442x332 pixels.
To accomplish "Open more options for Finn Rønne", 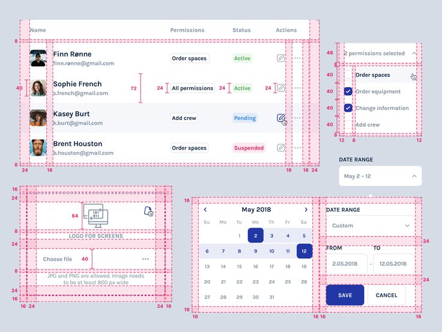I will pos(298,58).
